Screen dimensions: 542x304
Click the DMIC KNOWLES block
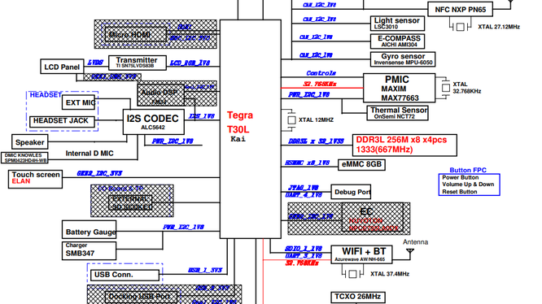24,158
